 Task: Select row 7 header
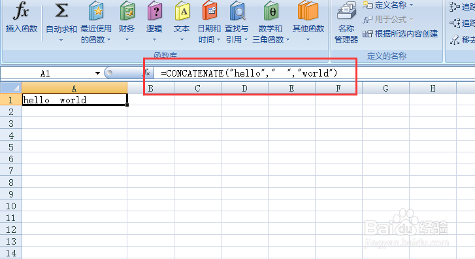11,171
